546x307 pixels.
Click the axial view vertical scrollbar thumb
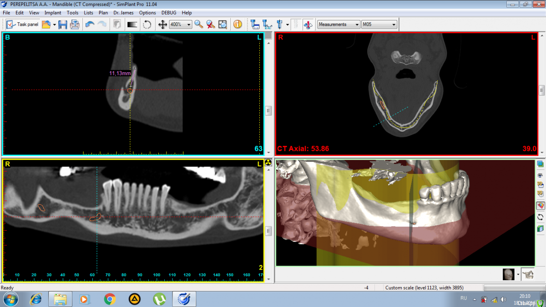[x=541, y=90]
